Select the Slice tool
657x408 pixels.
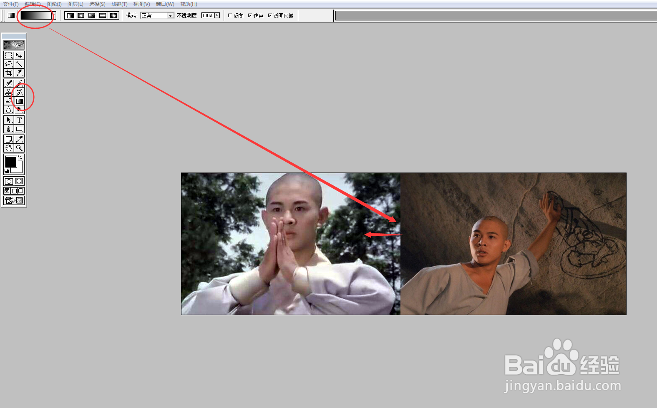19,73
